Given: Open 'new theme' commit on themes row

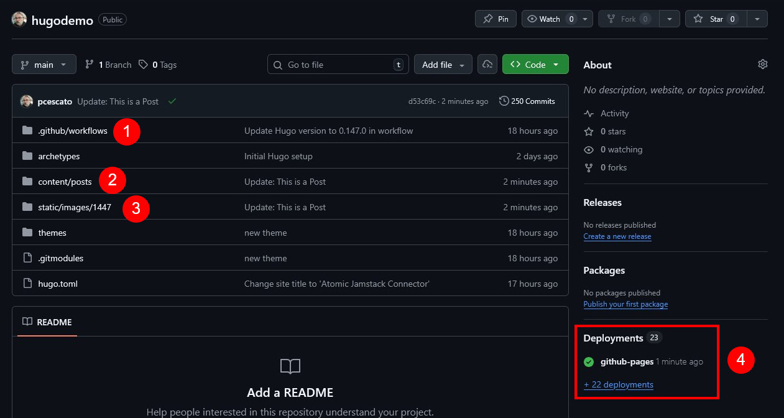Looking at the screenshot, I should pyautogui.click(x=265, y=233).
